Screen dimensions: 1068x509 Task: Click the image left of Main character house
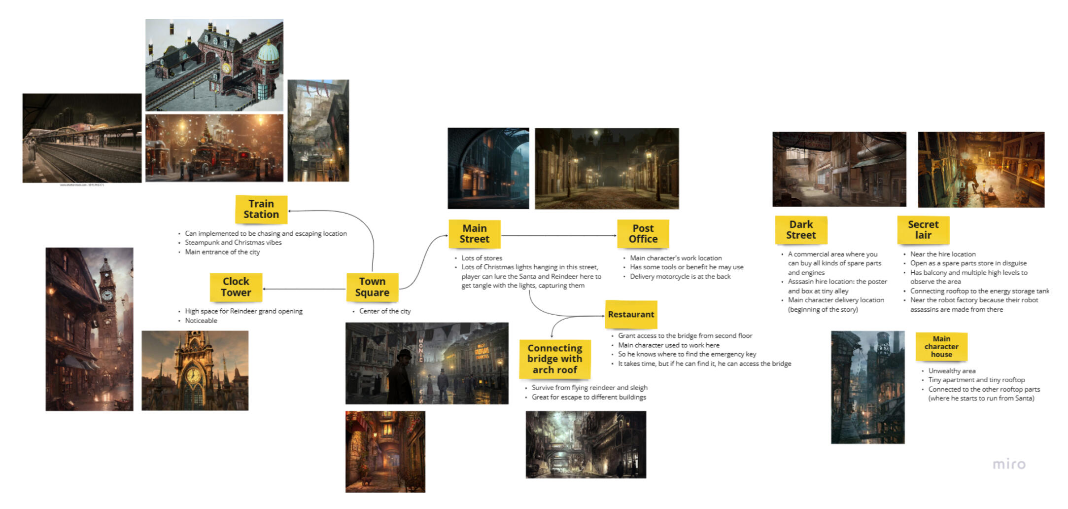coord(867,387)
